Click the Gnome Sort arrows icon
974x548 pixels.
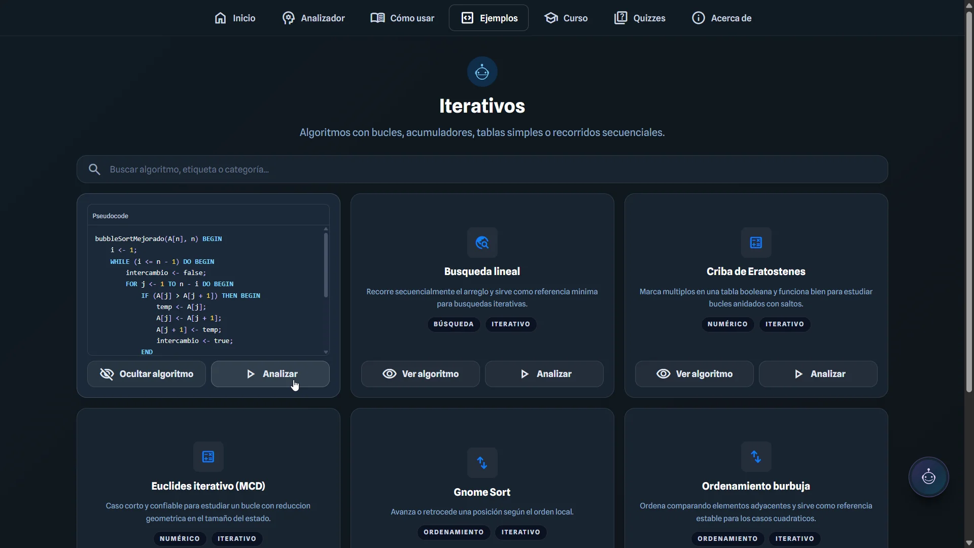pos(482,463)
